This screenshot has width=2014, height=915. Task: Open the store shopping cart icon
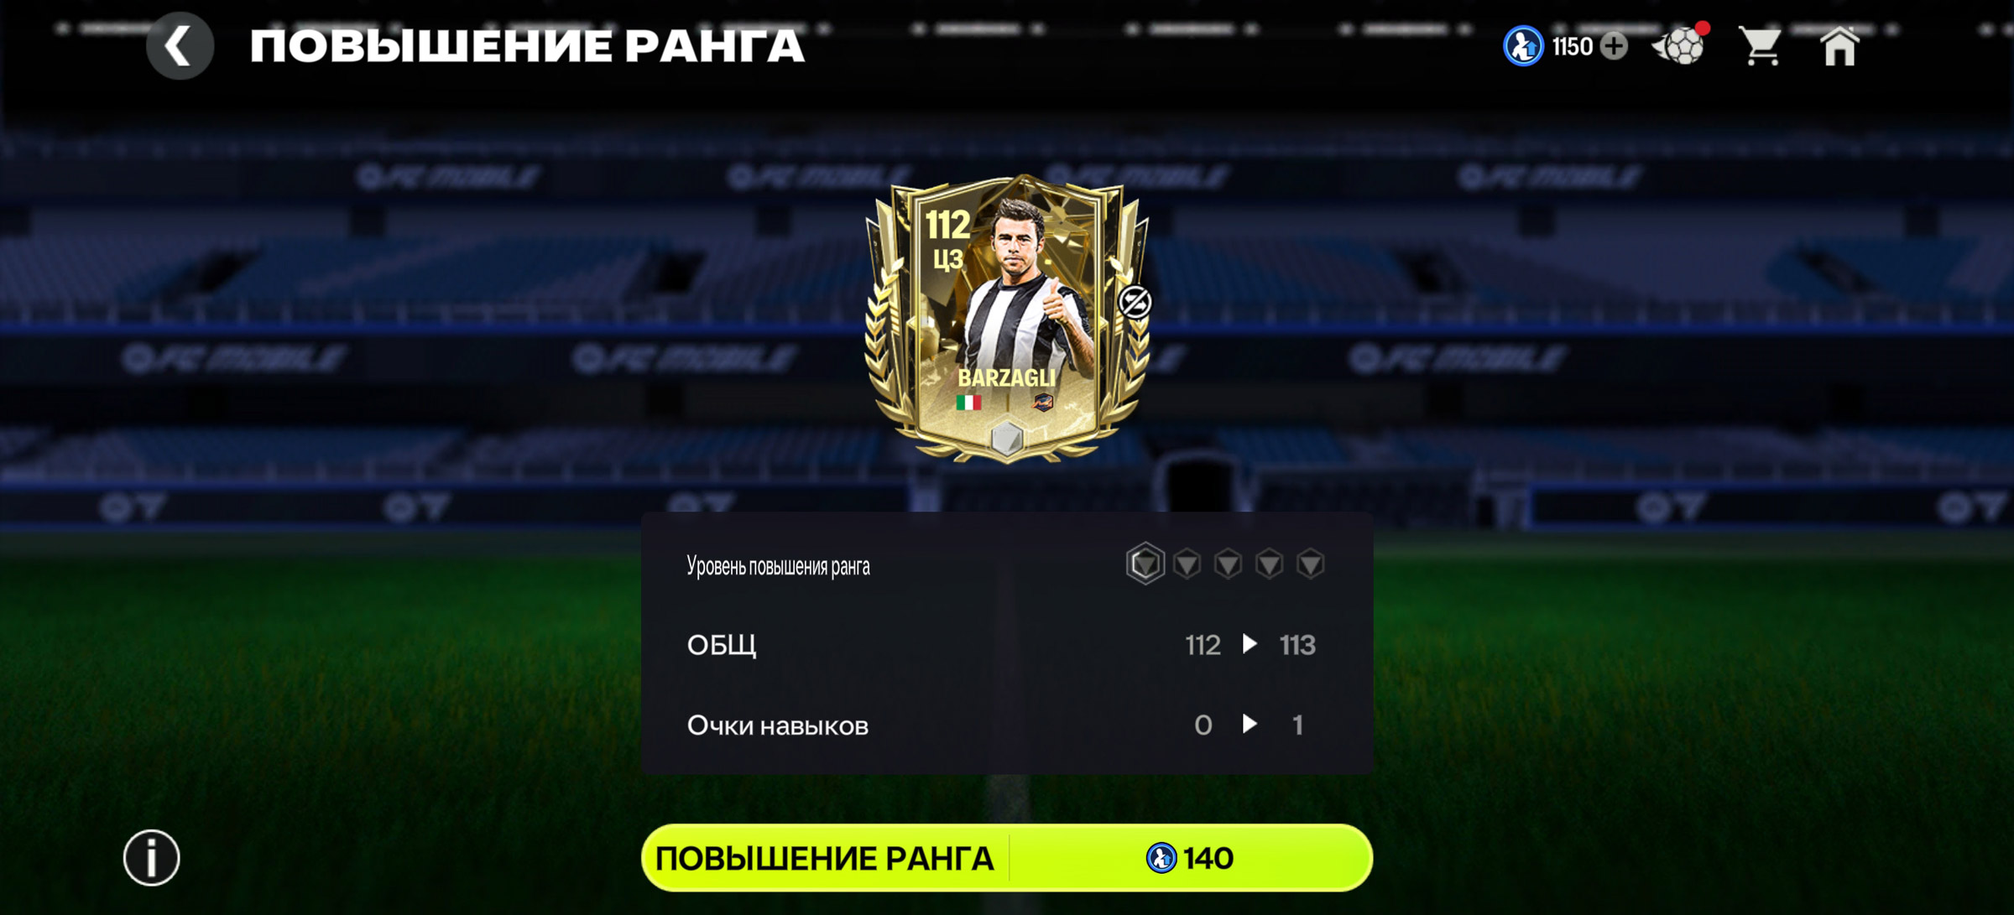1761,45
